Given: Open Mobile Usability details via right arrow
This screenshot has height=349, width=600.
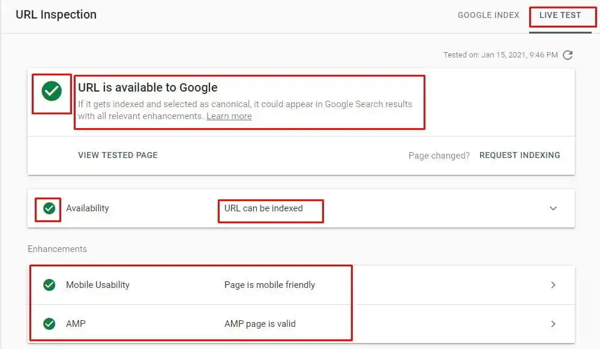Looking at the screenshot, I should point(553,285).
